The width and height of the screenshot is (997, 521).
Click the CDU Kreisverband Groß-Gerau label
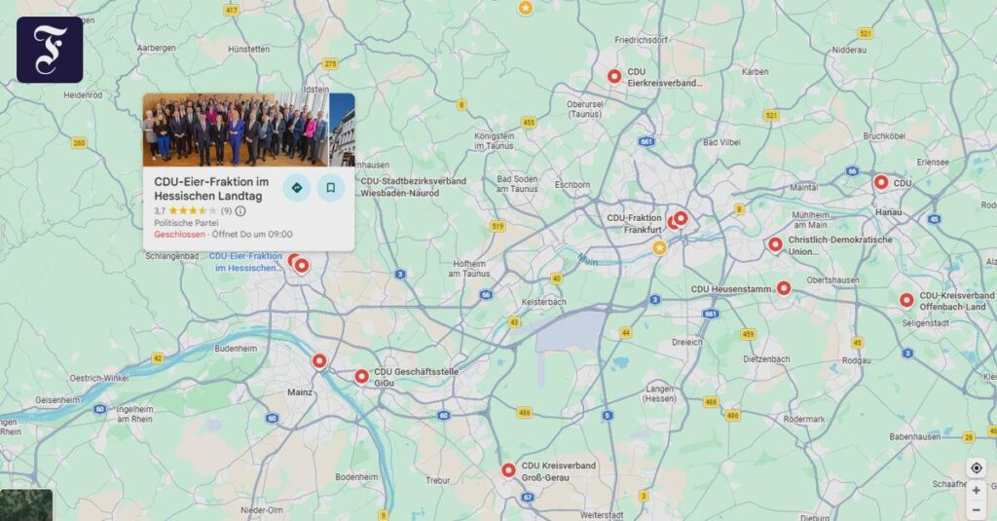559,471
